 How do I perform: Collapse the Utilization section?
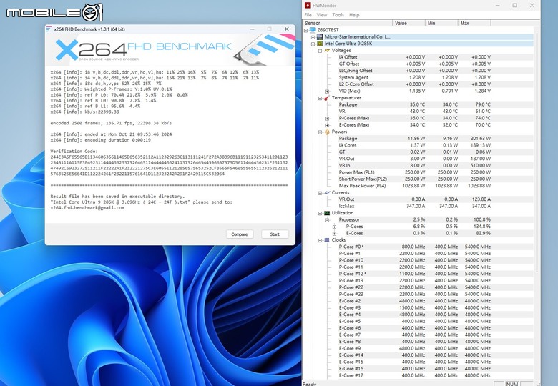320,213
